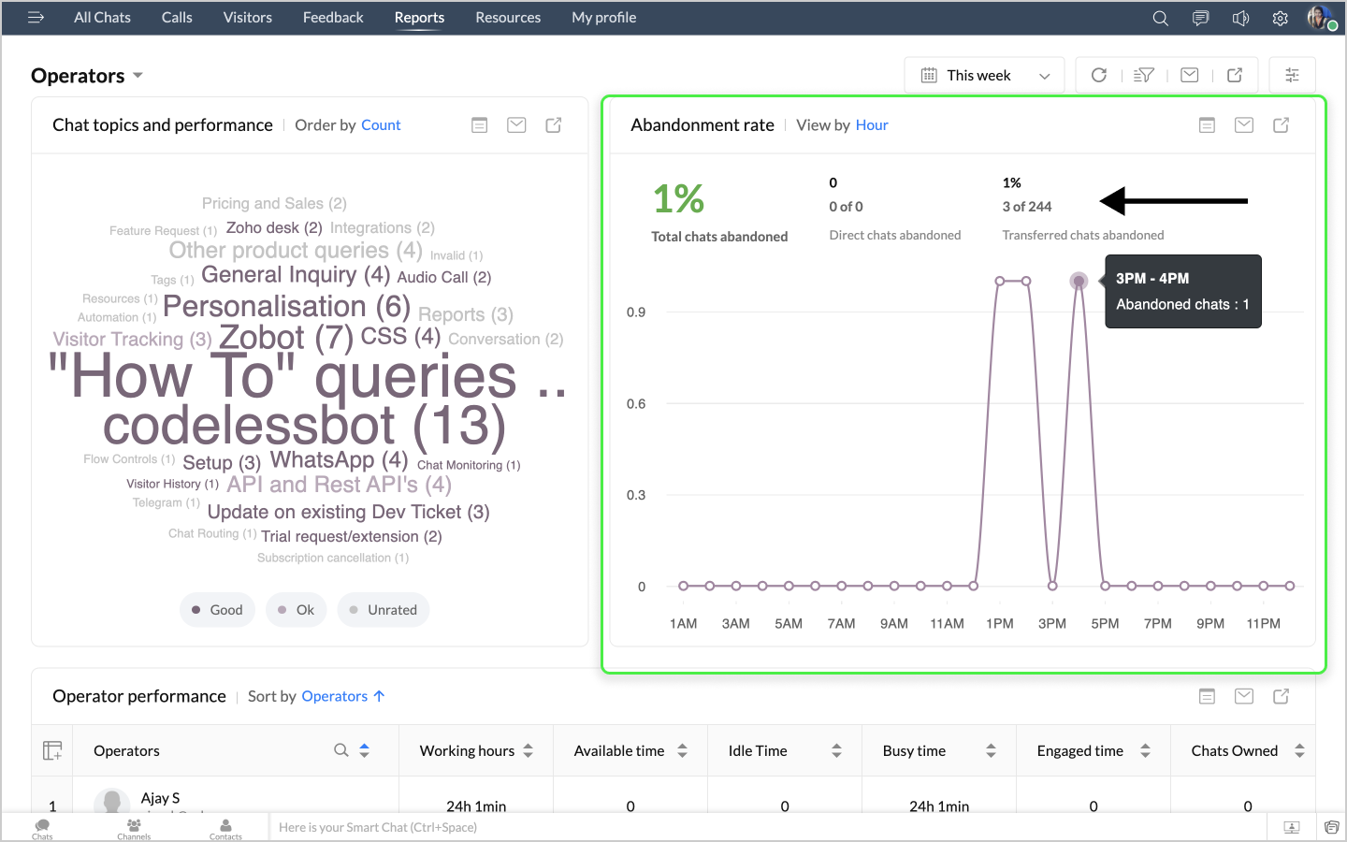The width and height of the screenshot is (1347, 842).
Task: Toggle the hamburger menu icon
Action: point(36,17)
